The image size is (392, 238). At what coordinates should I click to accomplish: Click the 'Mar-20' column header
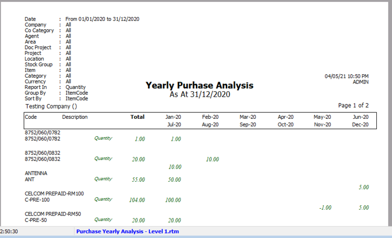click(x=248, y=117)
